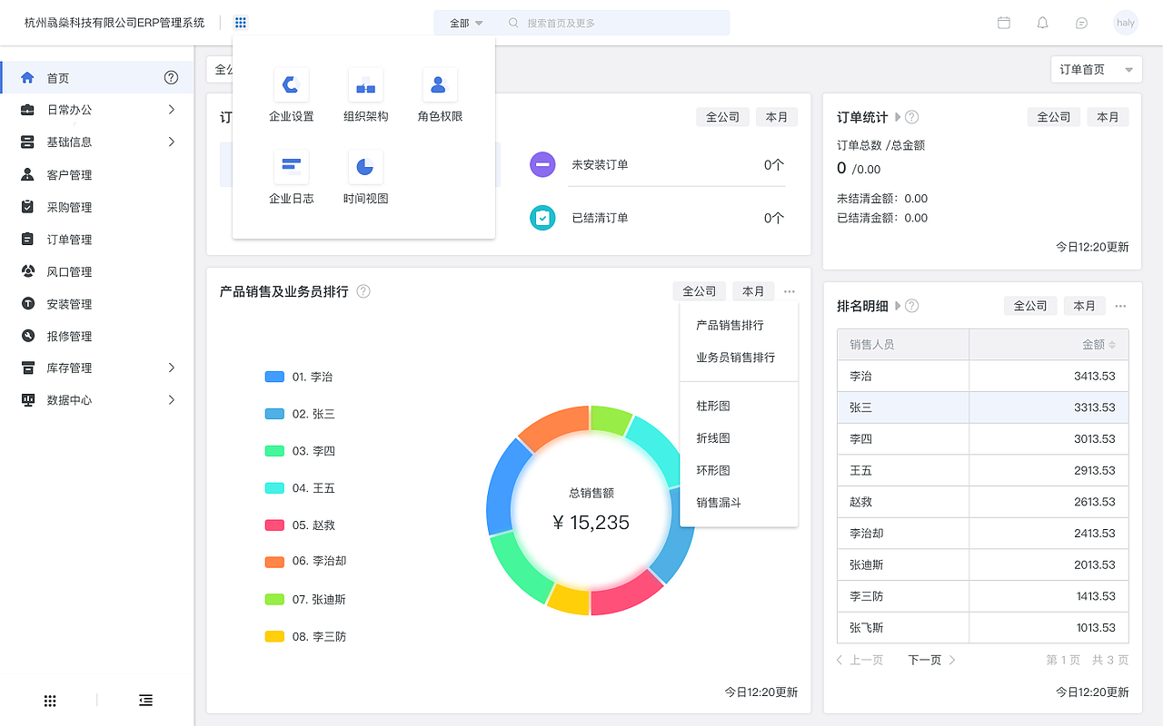Toggle the 本月 filter on 产品销售及业务员排行
This screenshot has width=1163, height=726.
click(x=752, y=290)
